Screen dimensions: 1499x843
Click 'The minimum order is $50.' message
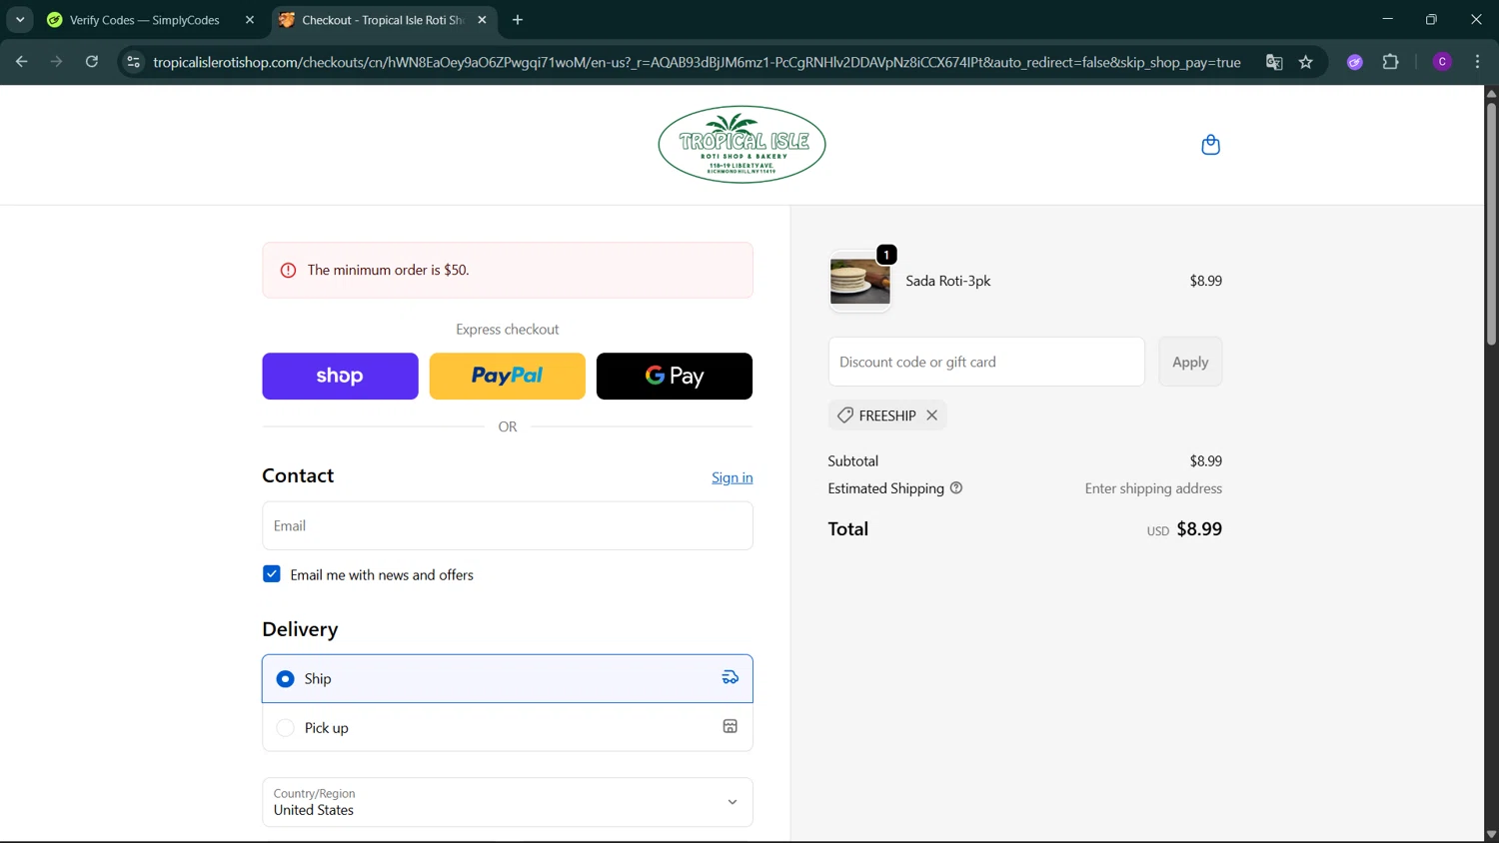pyautogui.click(x=389, y=270)
